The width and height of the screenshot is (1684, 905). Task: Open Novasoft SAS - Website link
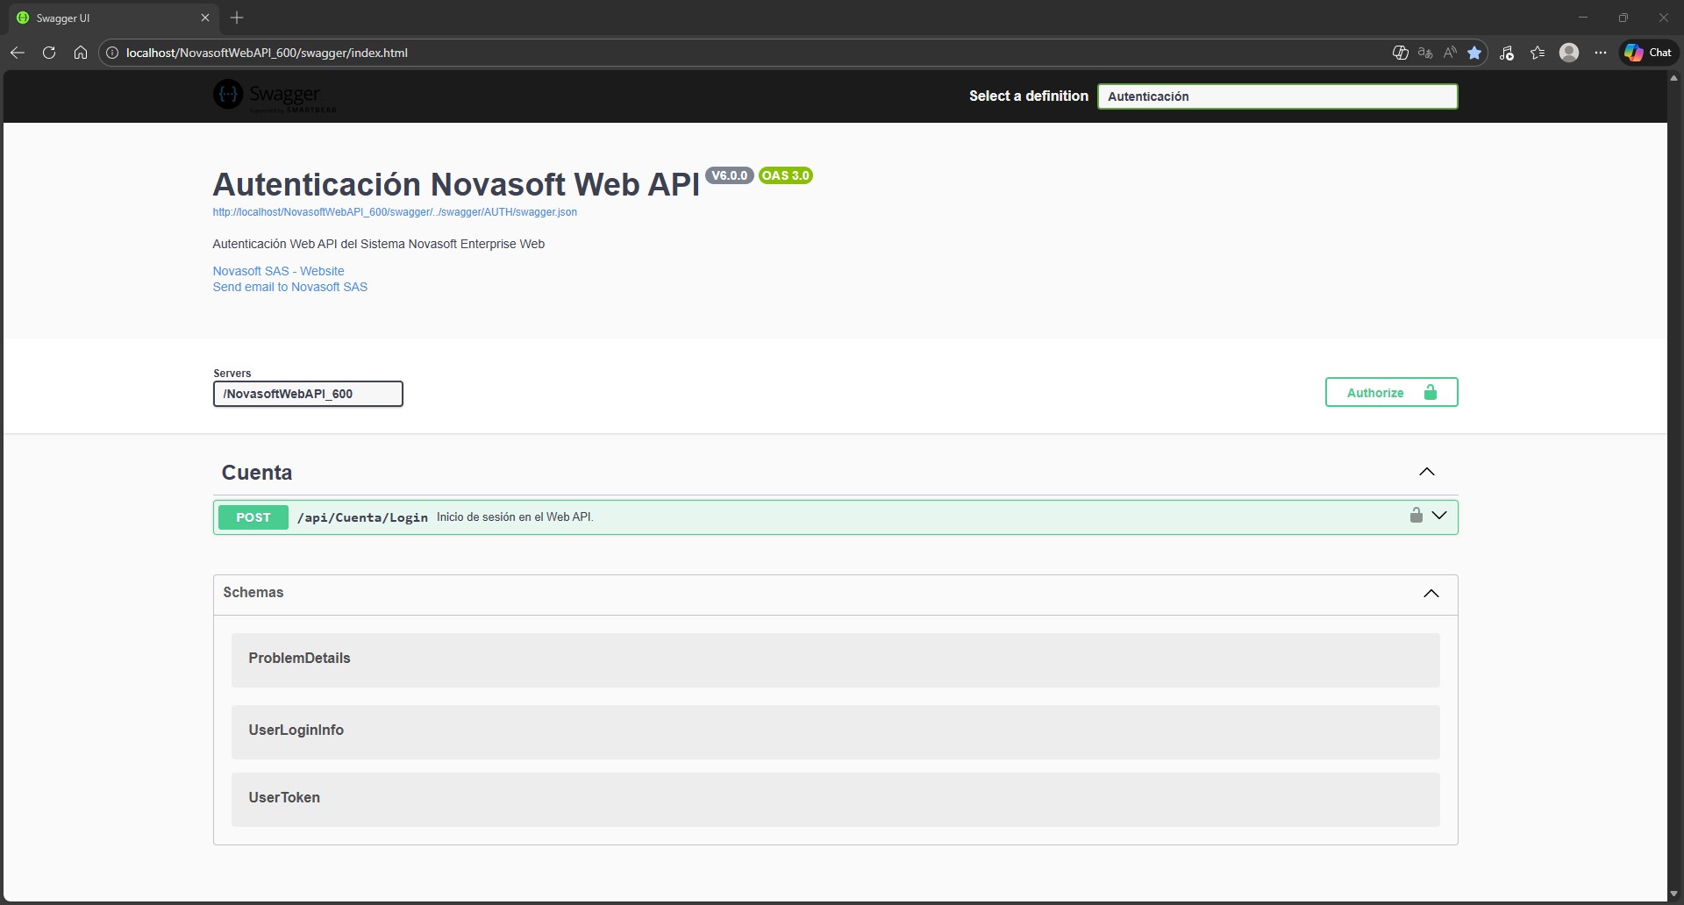(x=278, y=271)
